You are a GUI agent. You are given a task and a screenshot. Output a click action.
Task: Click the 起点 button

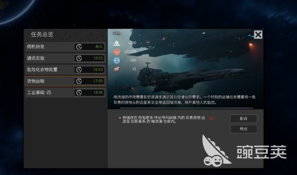[244, 119]
